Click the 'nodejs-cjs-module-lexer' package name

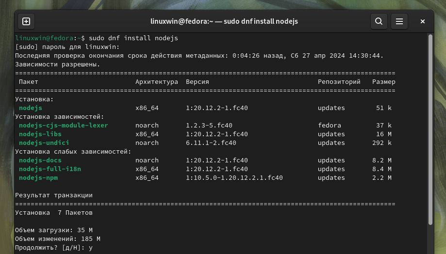pyautogui.click(x=64, y=125)
